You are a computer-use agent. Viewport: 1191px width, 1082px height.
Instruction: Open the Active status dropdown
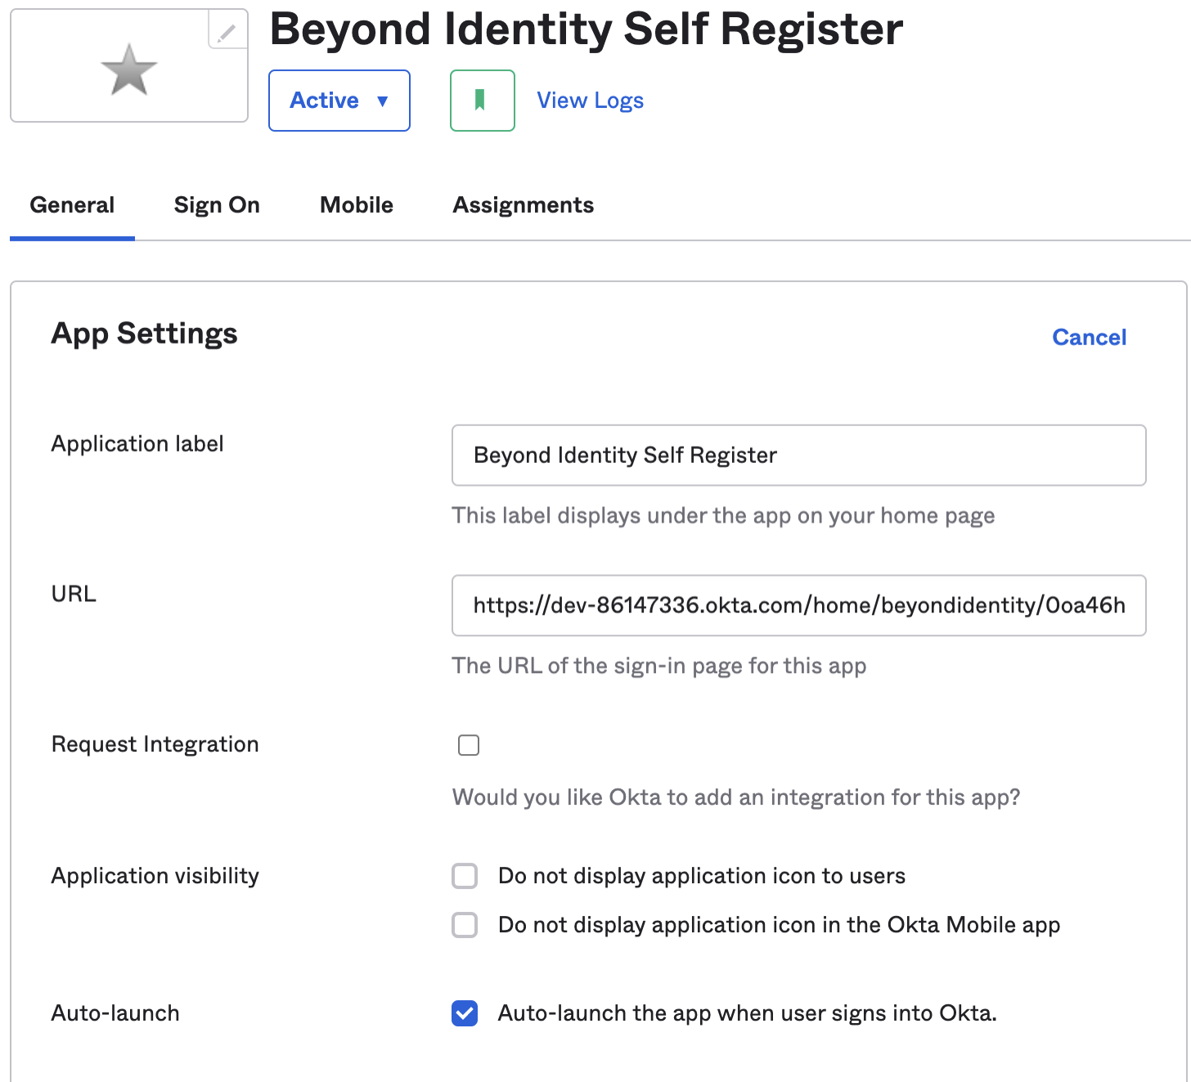(x=339, y=101)
